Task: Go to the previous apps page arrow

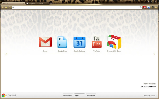Action: [x=6, y=54]
